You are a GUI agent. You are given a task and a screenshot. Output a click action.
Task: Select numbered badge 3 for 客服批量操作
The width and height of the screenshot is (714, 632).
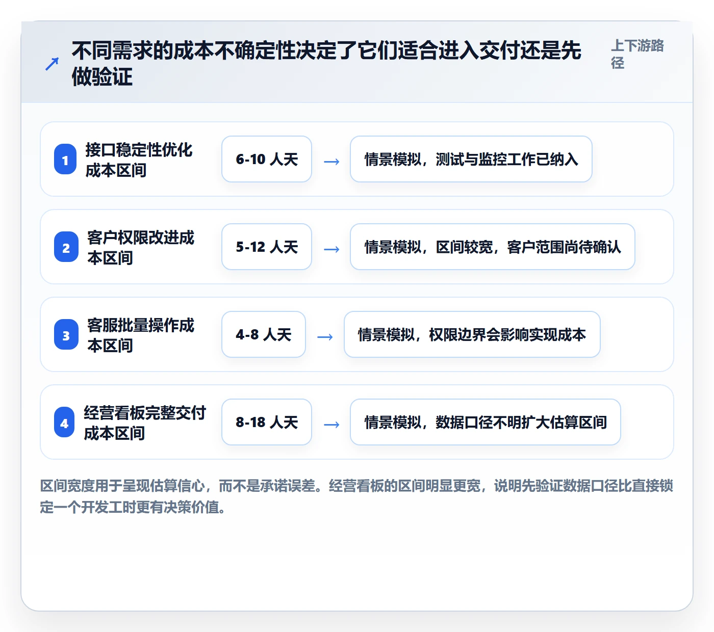tap(66, 335)
